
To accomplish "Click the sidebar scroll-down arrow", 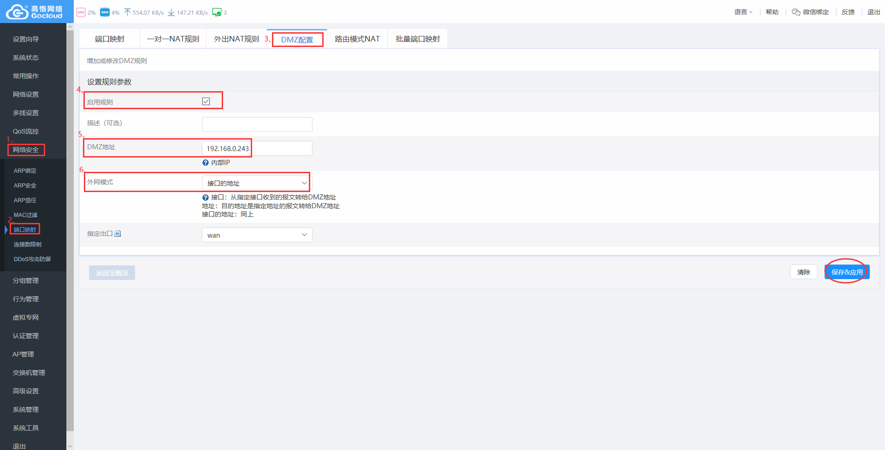I will pos(70,446).
